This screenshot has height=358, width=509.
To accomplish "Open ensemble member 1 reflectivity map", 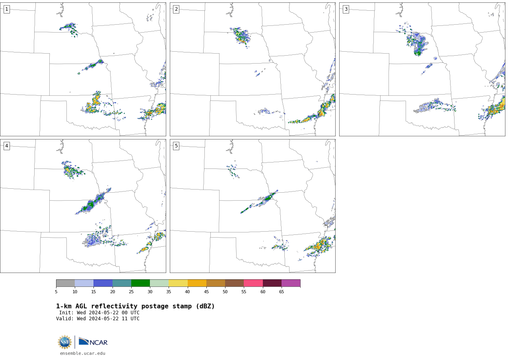I will 83,69.
